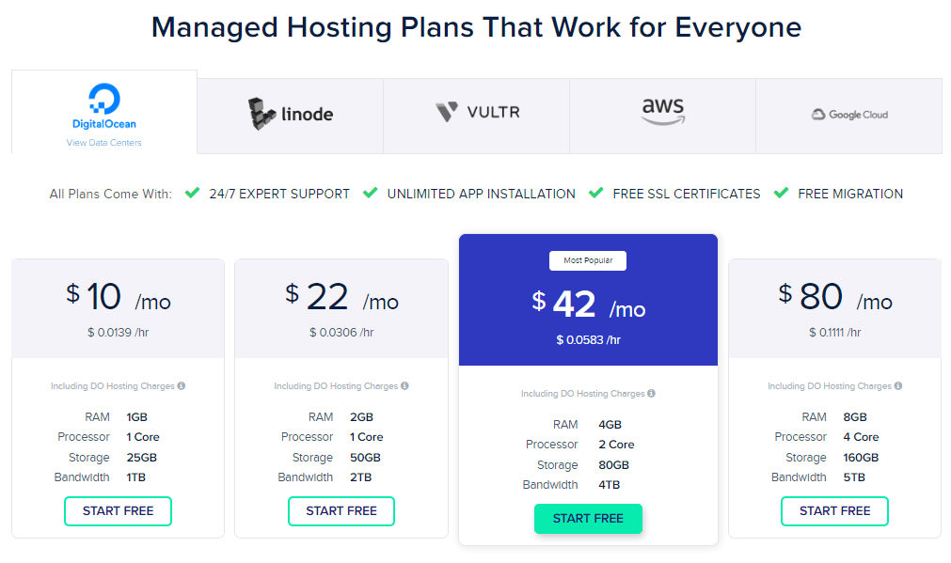Screen dimensions: 951x563
Task: Start free on the $42 popular plan
Action: point(588,519)
